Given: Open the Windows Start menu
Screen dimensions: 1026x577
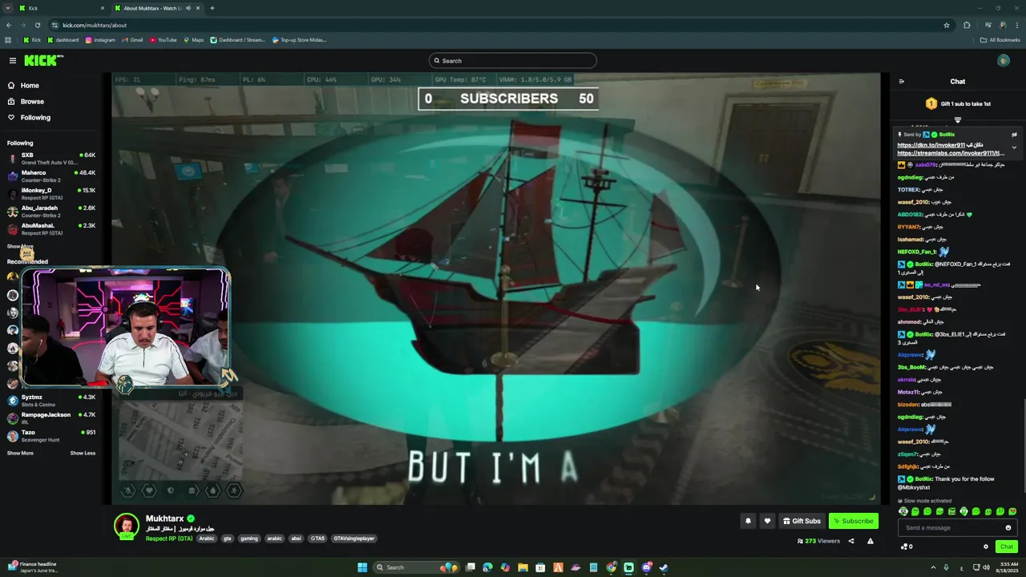Looking at the screenshot, I should [362, 567].
